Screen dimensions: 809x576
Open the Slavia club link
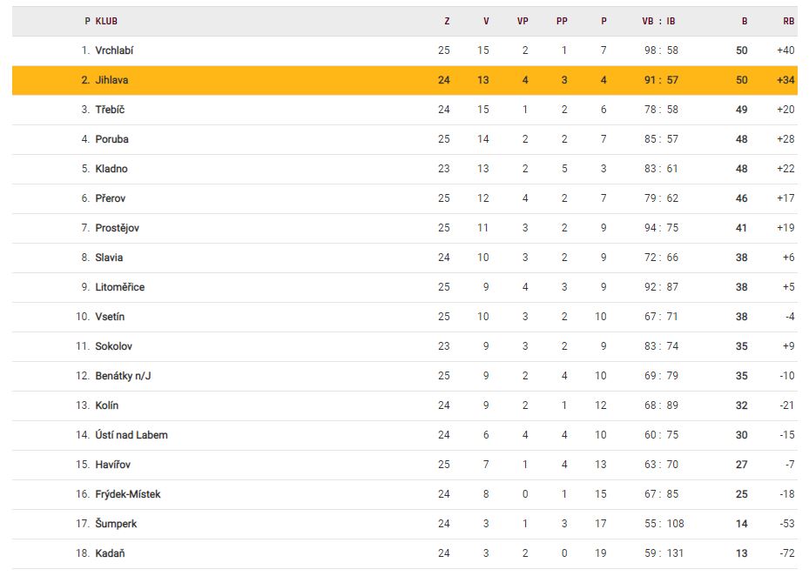109,258
